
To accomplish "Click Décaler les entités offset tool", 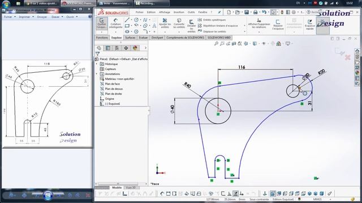I will pos(191,25).
